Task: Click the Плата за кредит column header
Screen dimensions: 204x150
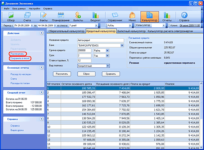Action: tap(147, 84)
